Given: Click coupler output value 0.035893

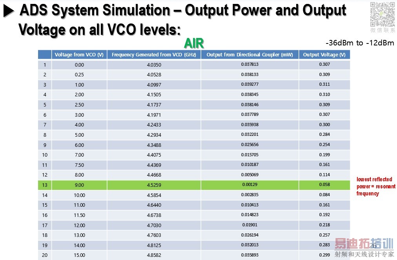Looking at the screenshot, I should [249, 255].
